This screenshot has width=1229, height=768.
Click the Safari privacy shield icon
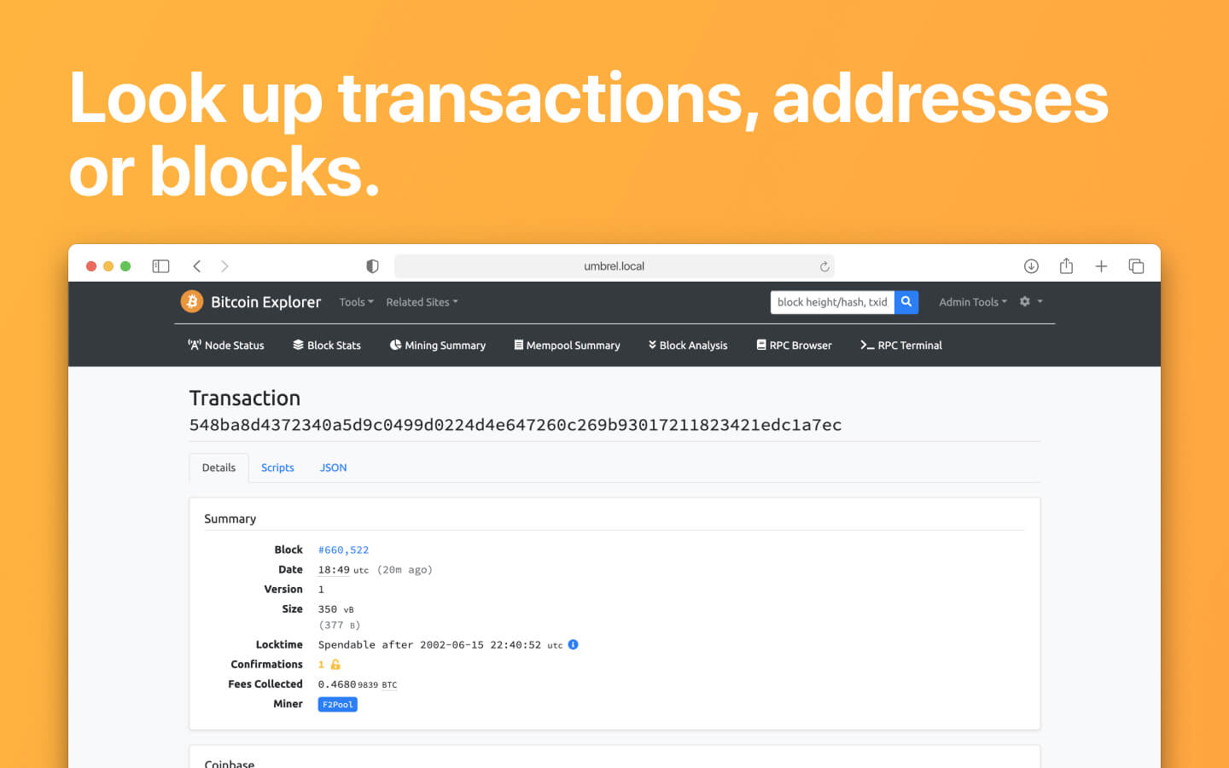click(x=372, y=265)
